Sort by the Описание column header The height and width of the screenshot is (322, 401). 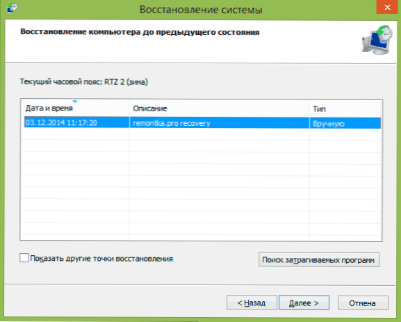point(219,108)
